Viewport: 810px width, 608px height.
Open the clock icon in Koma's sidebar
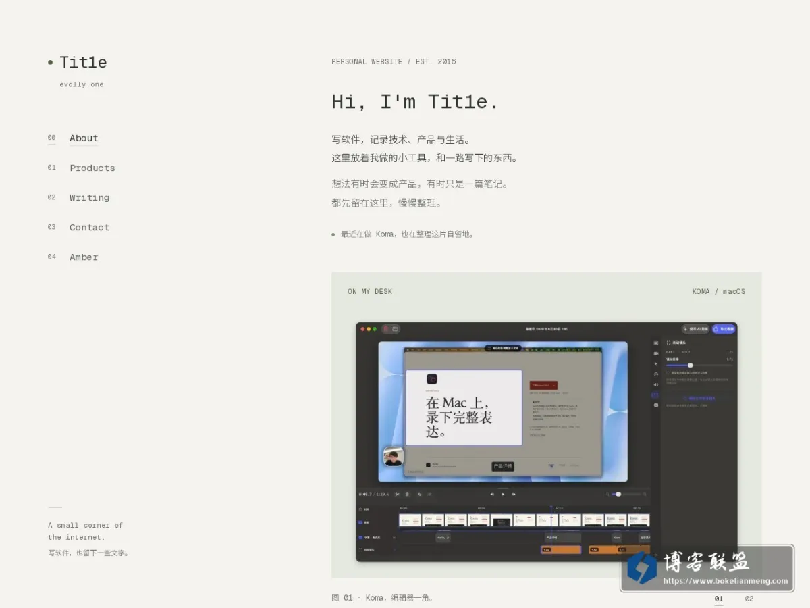pos(655,374)
